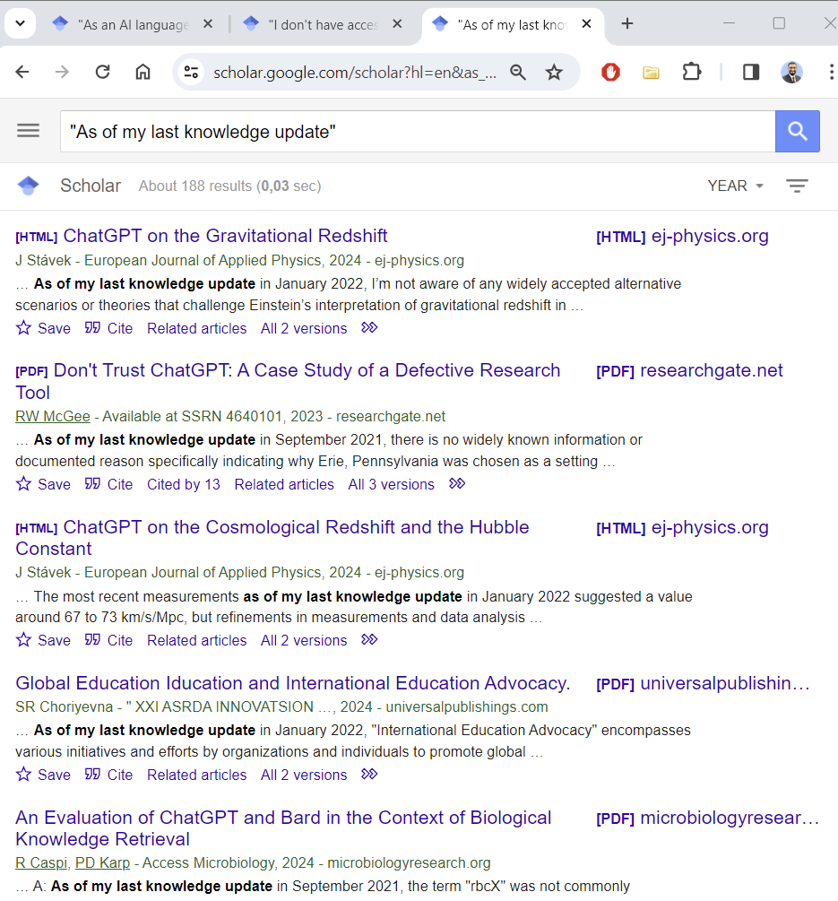This screenshot has height=901, width=838.
Task: Close the "I don't have access" tab
Action: pos(397,24)
